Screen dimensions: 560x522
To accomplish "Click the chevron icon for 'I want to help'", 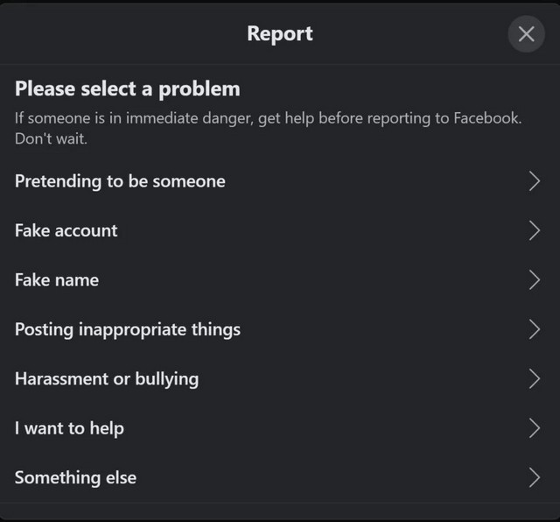I will point(535,428).
